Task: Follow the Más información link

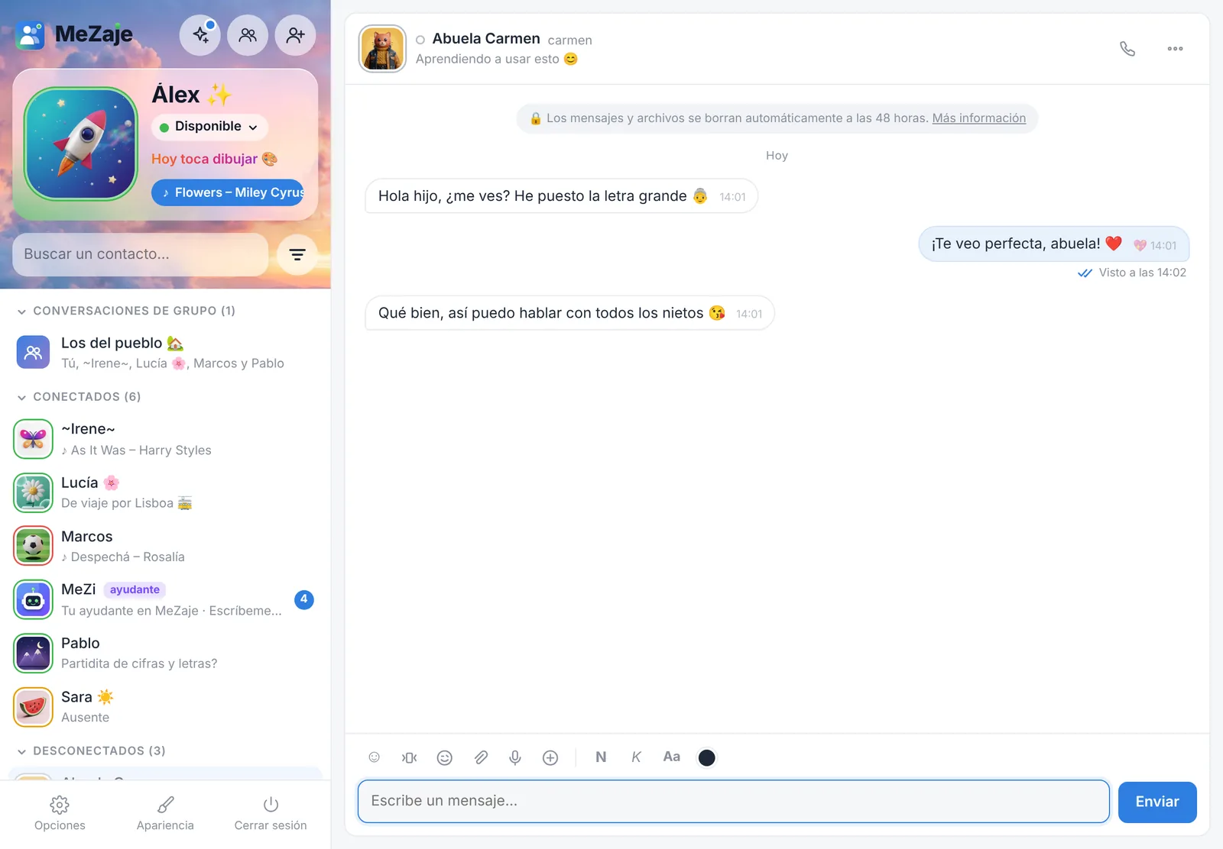Action: [x=979, y=118]
